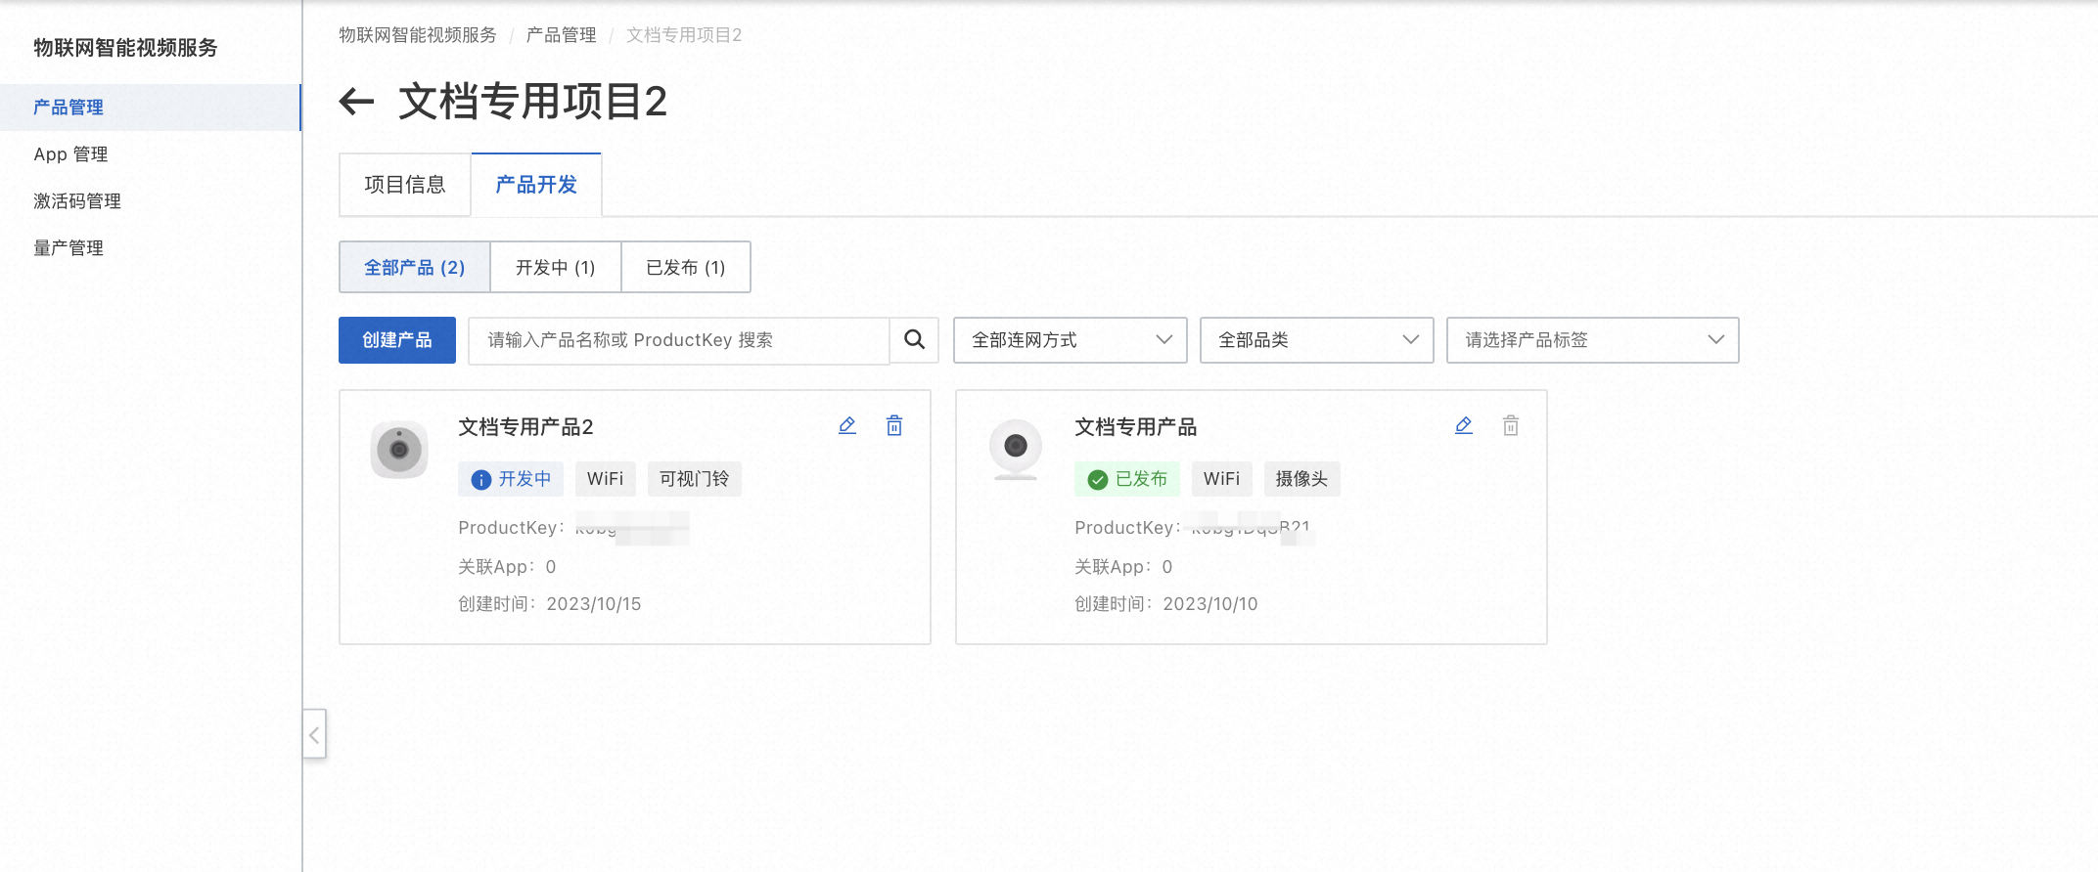Click the 创建产品 button

[x=397, y=339]
